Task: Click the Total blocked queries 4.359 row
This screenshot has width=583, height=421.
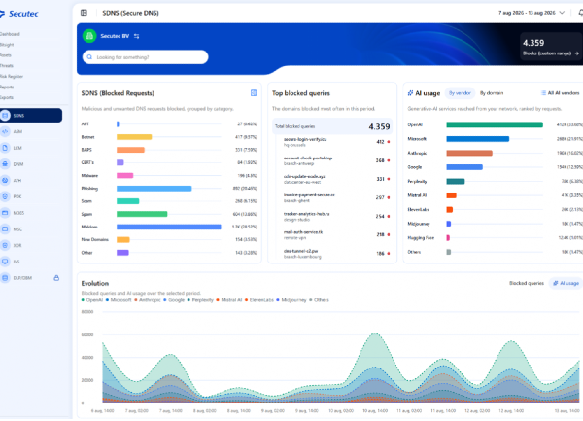Action: pyautogui.click(x=332, y=126)
